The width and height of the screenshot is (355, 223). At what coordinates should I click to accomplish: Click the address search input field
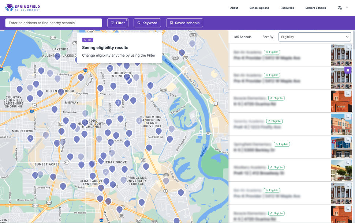click(x=53, y=23)
